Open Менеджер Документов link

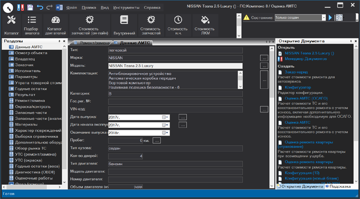click(305, 59)
